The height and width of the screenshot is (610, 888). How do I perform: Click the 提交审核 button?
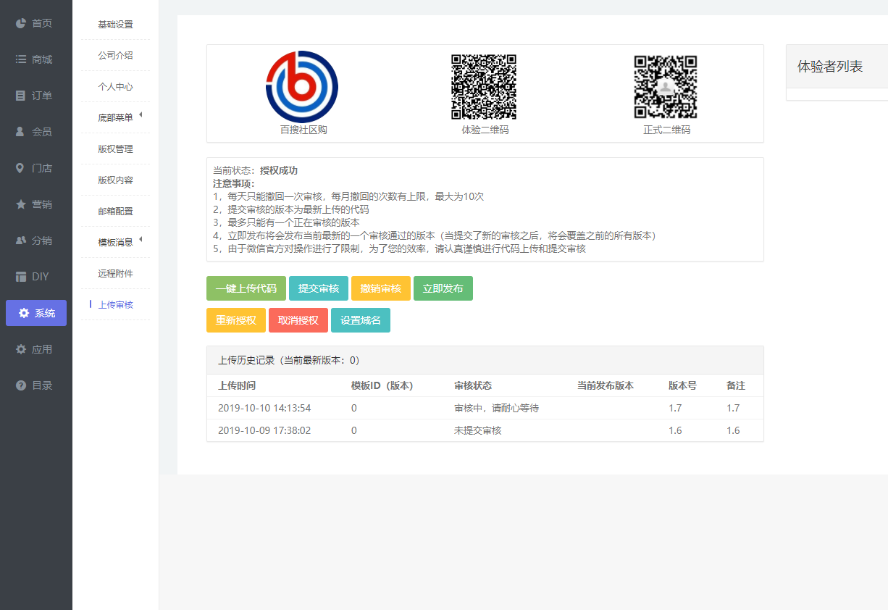click(x=319, y=288)
